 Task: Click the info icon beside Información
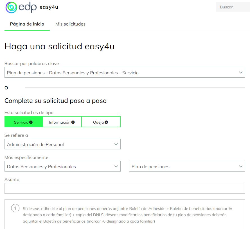[x=73, y=122]
